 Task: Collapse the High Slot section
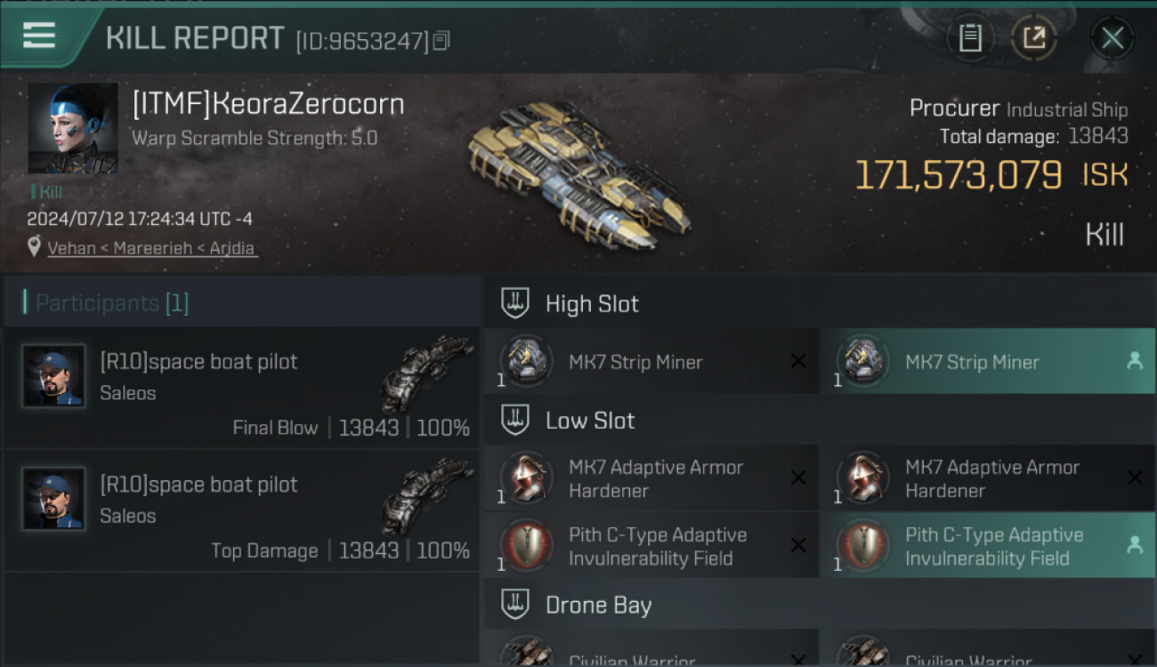(515, 303)
